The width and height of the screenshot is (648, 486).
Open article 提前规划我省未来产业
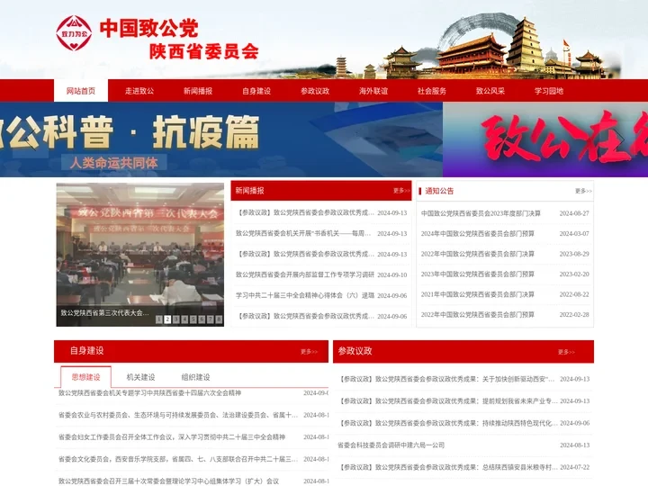click(448, 400)
